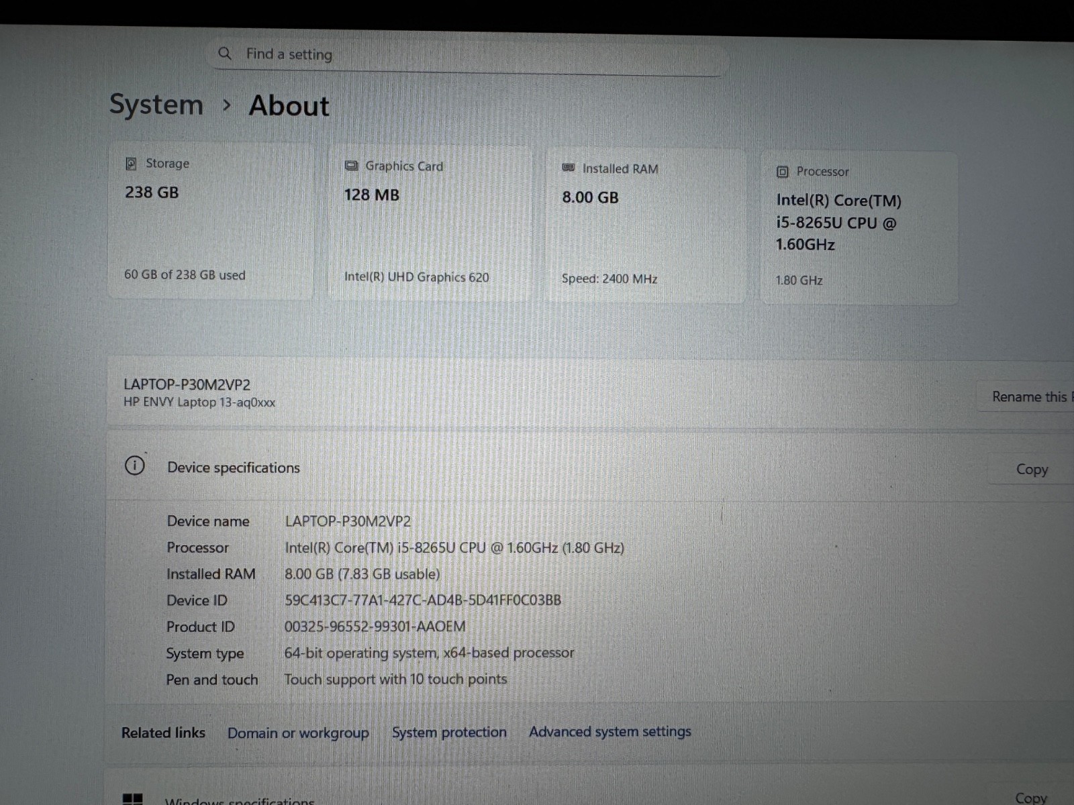Screen dimensions: 1074x805
Task: Go back to System breadcrumb
Action: 156,105
